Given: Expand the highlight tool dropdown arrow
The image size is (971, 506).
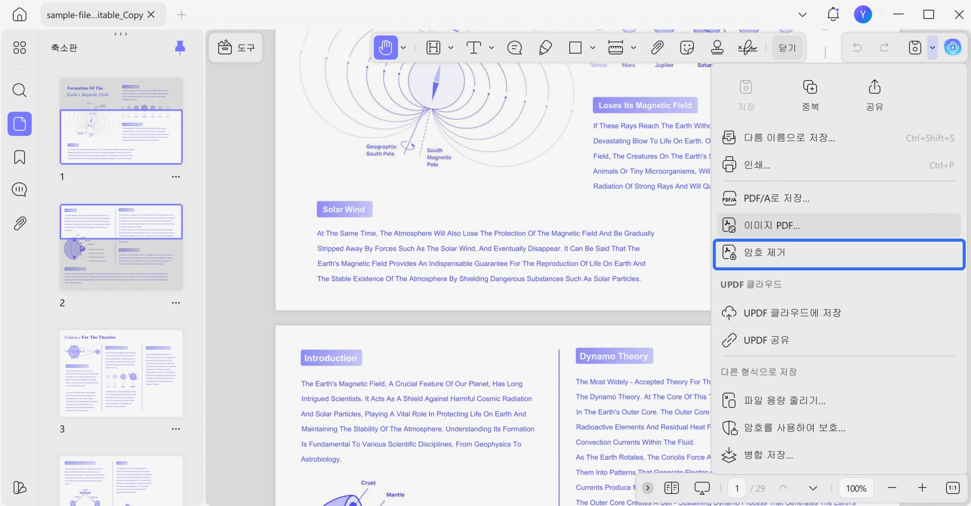Looking at the screenshot, I should [x=451, y=48].
